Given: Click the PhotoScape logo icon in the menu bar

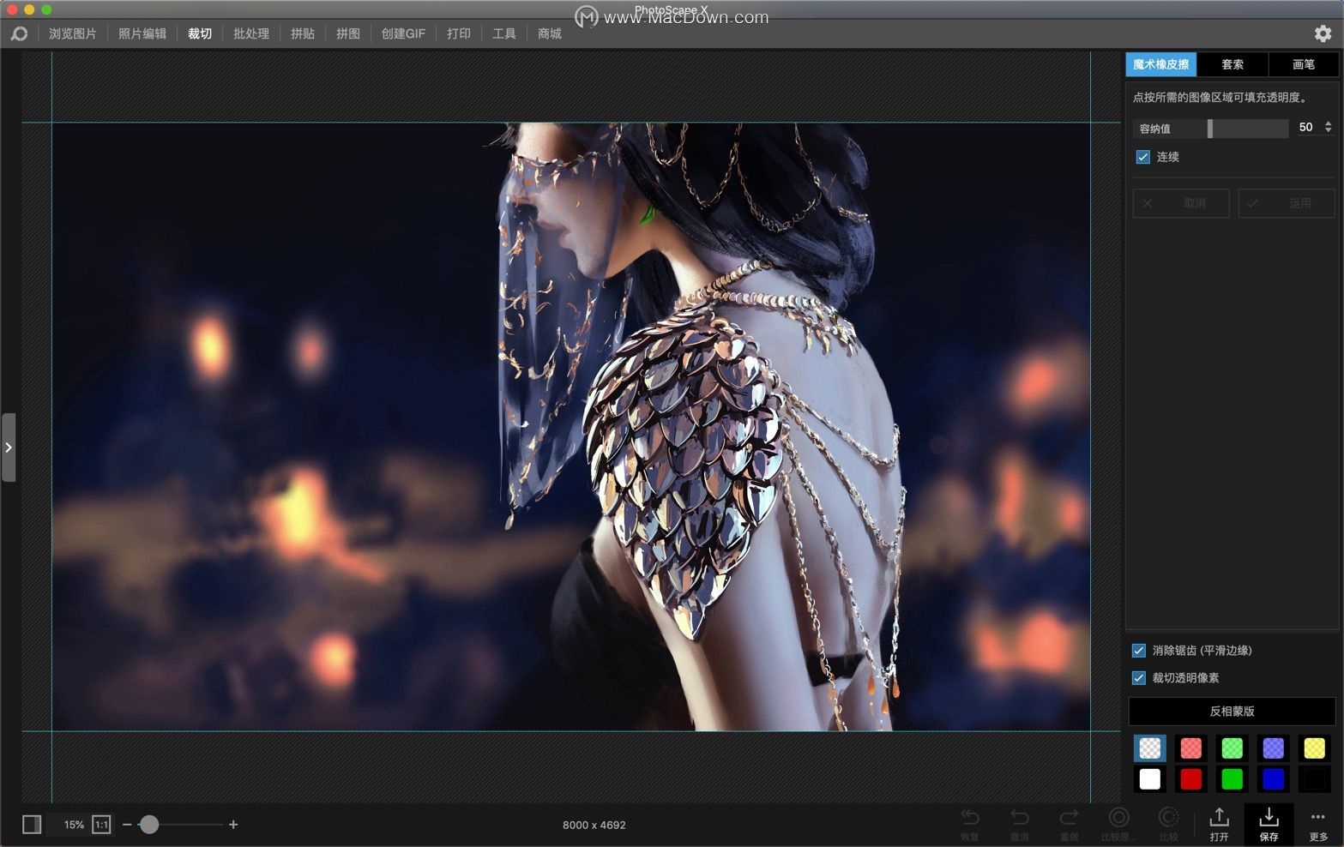Looking at the screenshot, I should [x=19, y=33].
